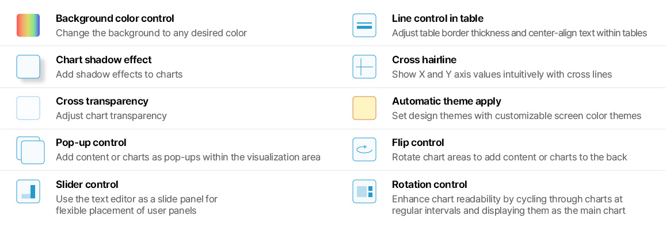Viewport: 666px width, 227px height.
Task: Click the Line control in table title
Action: click(x=437, y=18)
